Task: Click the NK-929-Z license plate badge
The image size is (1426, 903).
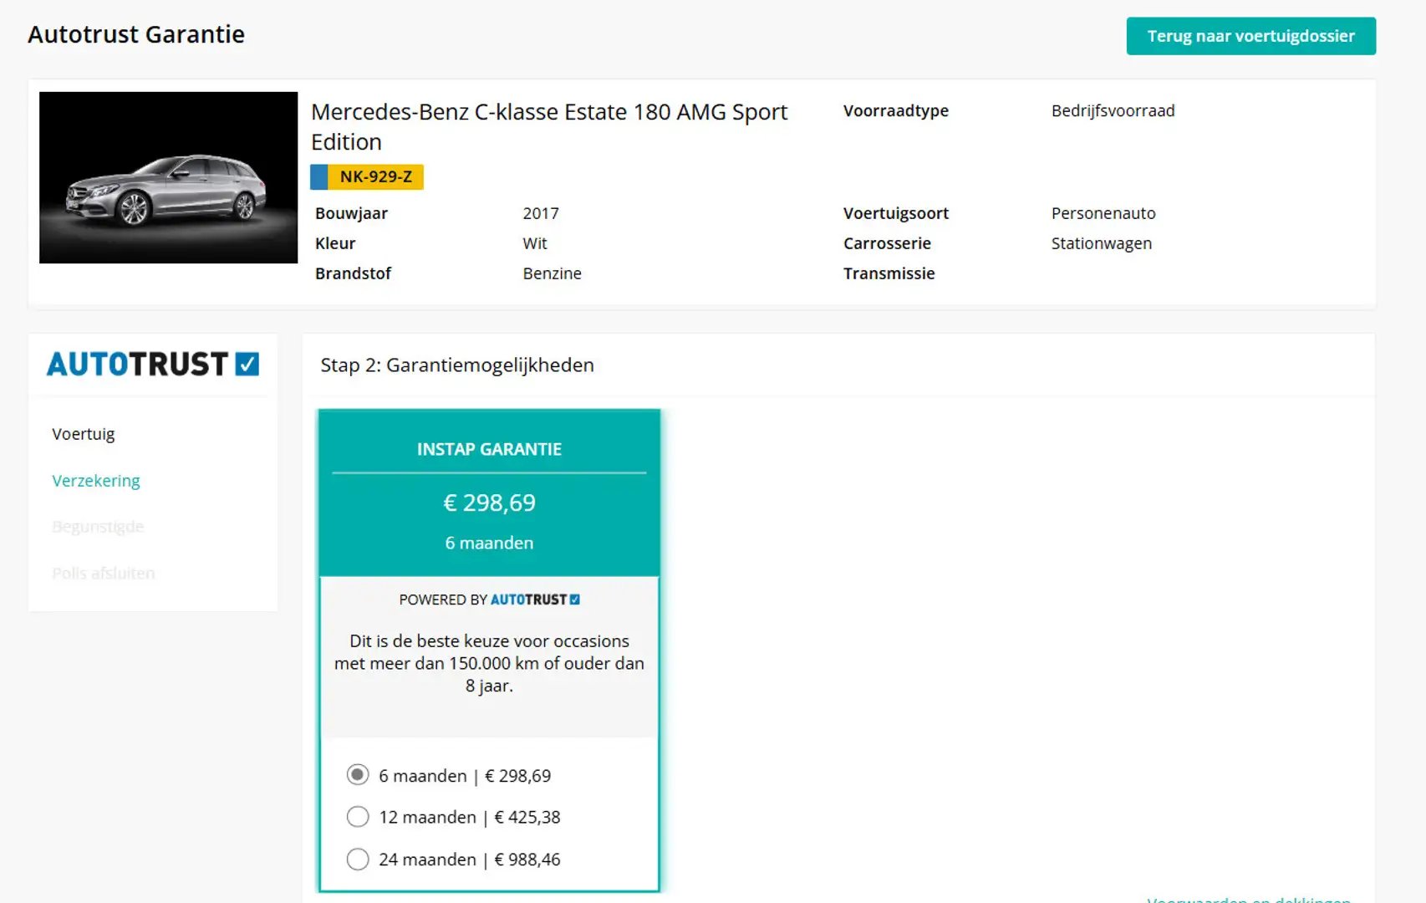Action: pos(367,176)
